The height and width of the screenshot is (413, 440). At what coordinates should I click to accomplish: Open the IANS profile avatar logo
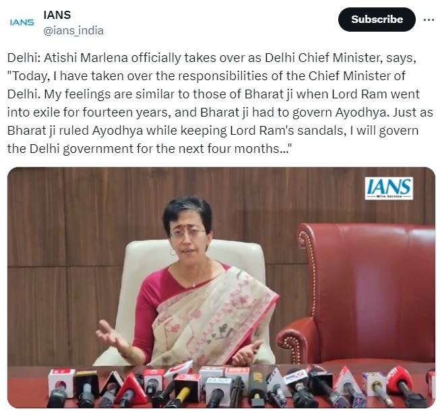22,22
